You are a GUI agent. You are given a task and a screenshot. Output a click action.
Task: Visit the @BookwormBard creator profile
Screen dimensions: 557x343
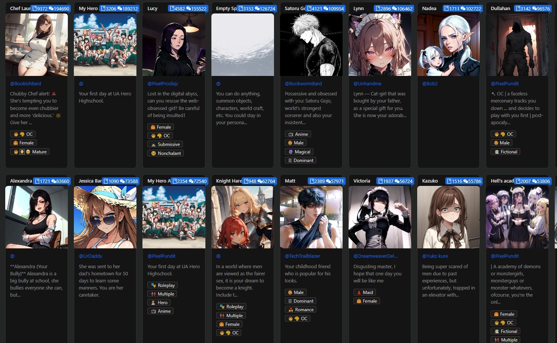303,84
